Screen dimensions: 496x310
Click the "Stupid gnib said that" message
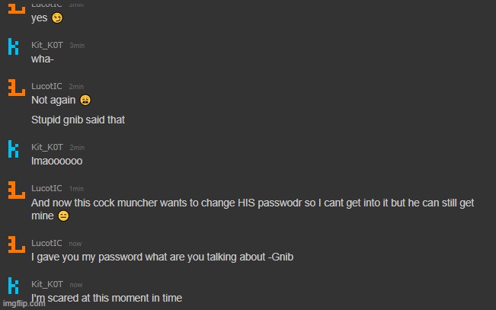(78, 120)
